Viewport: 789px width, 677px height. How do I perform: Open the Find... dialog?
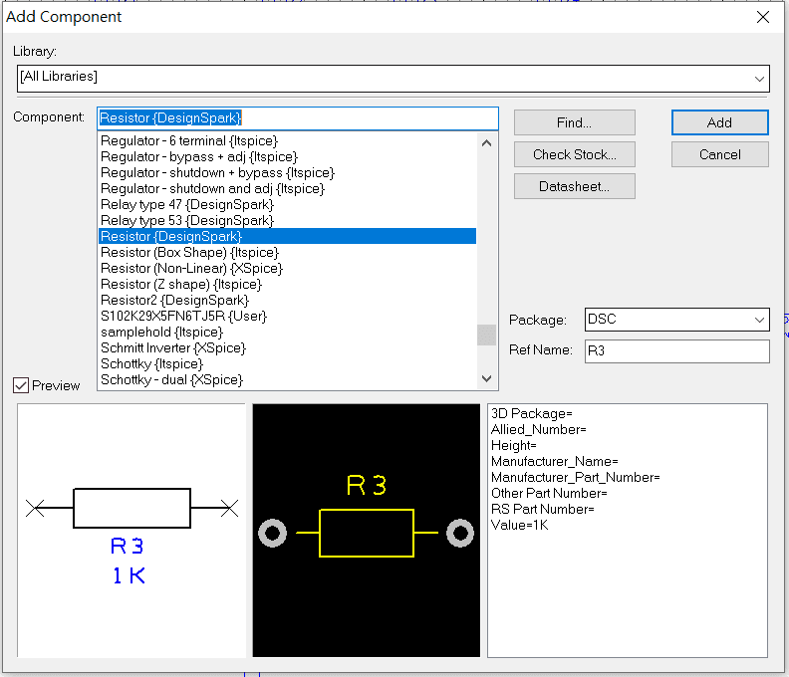(x=574, y=122)
